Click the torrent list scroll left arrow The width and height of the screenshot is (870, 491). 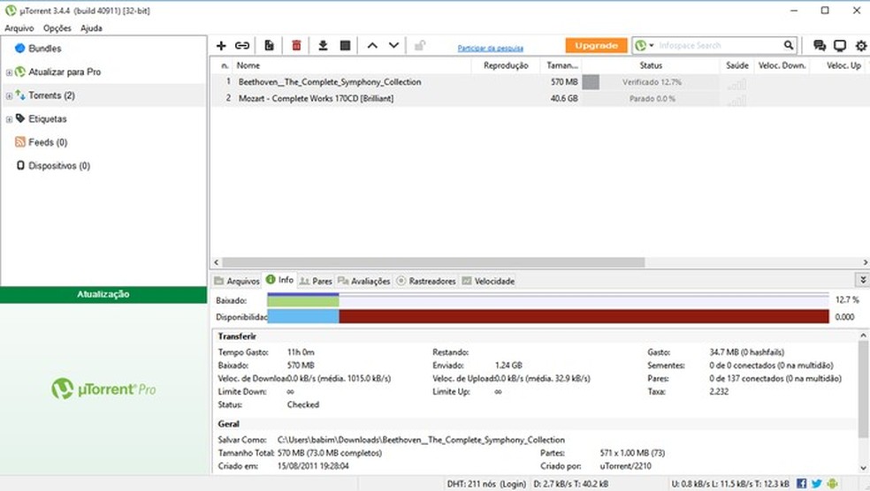tap(217, 262)
